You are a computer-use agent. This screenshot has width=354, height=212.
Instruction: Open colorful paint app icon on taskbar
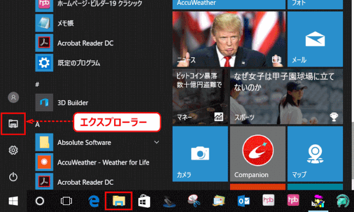318,201
